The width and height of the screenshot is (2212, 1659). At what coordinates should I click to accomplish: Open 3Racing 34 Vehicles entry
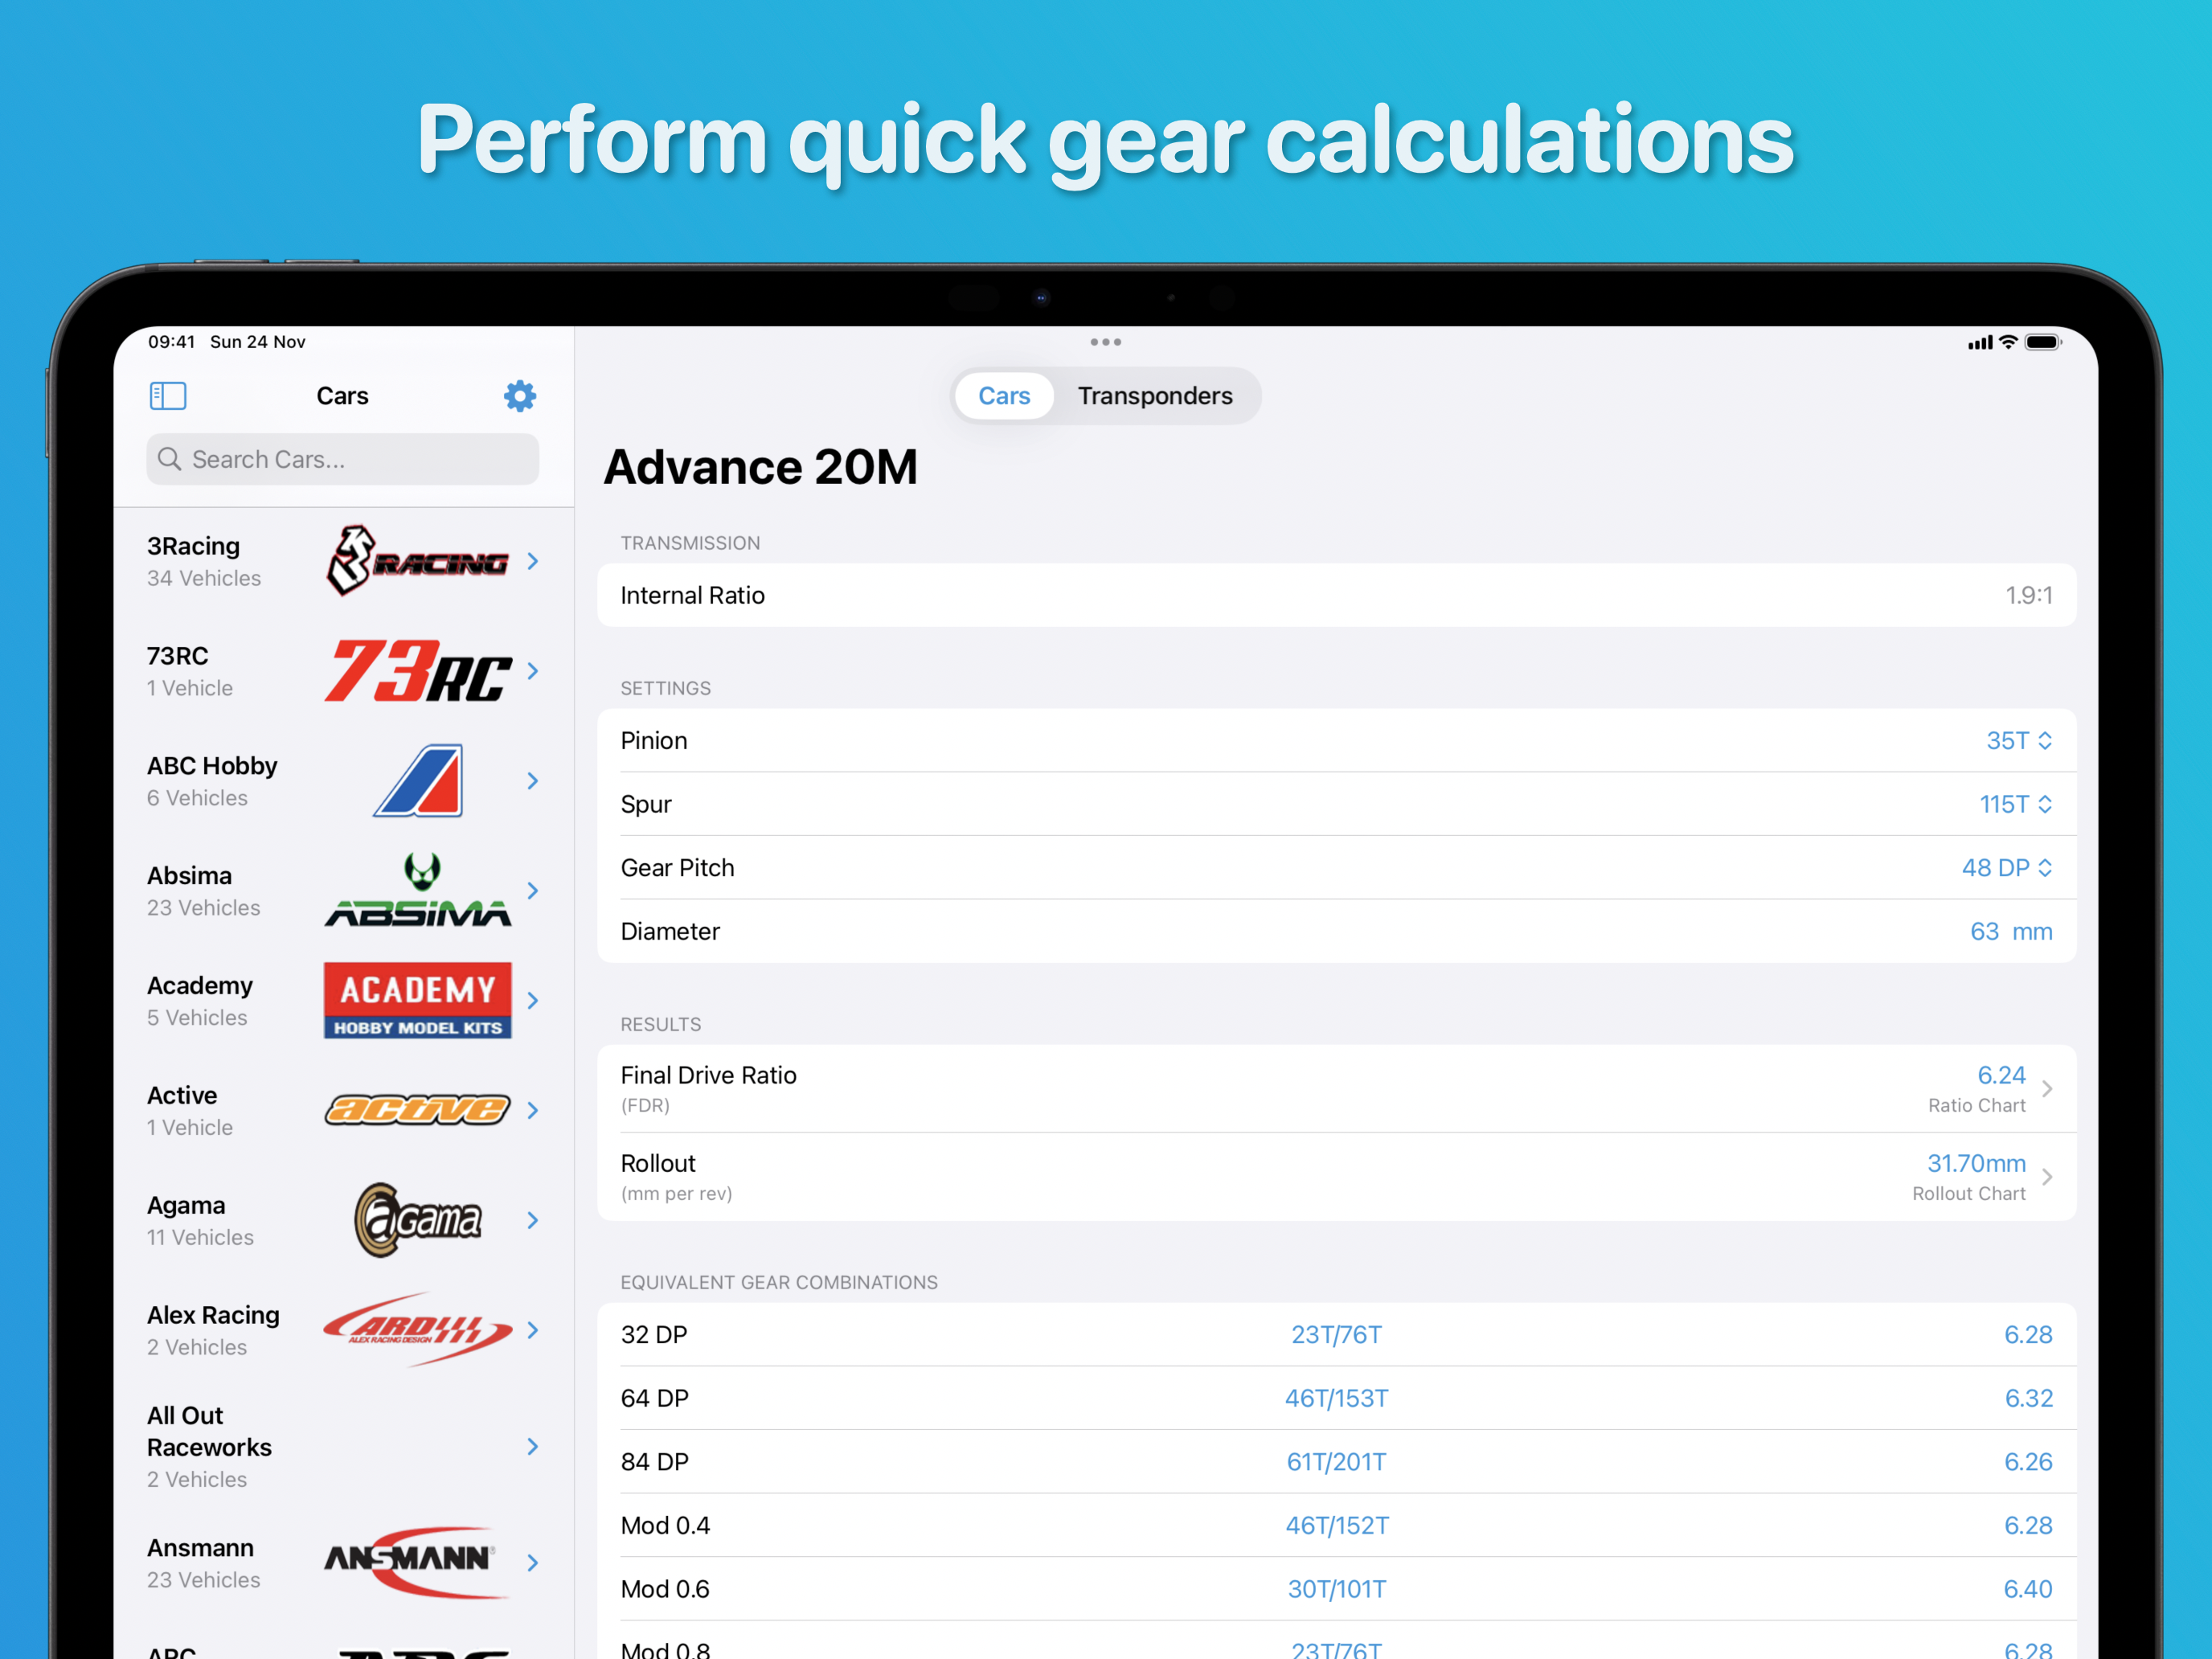(x=344, y=561)
